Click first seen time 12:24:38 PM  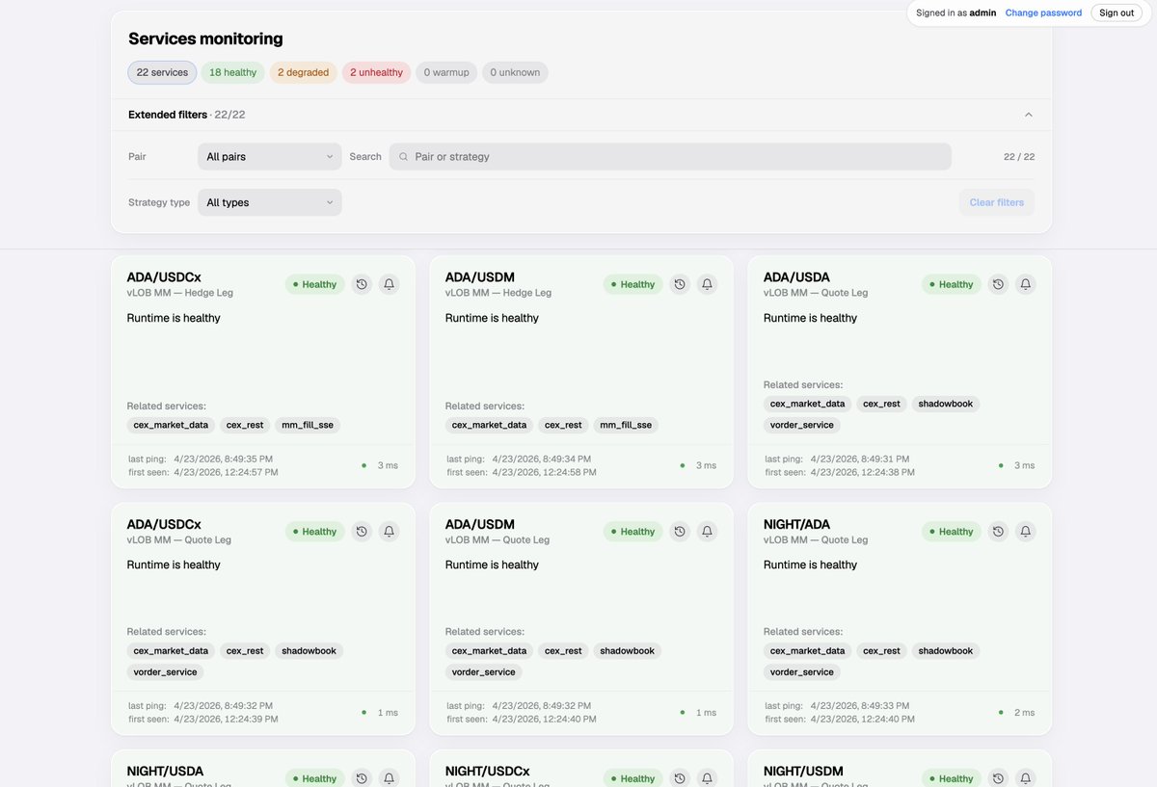[863, 473]
